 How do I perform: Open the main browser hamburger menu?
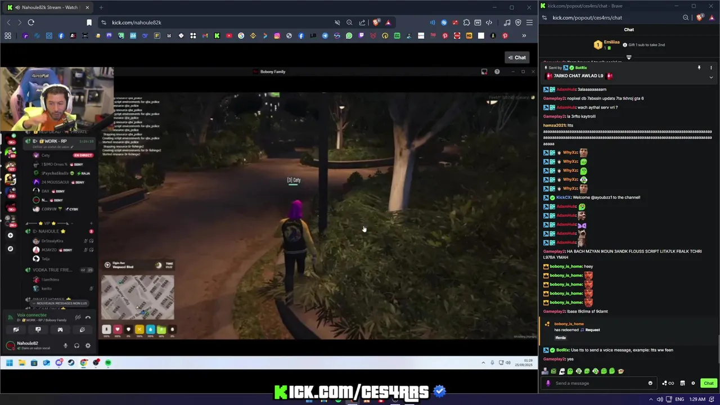pyautogui.click(x=529, y=22)
